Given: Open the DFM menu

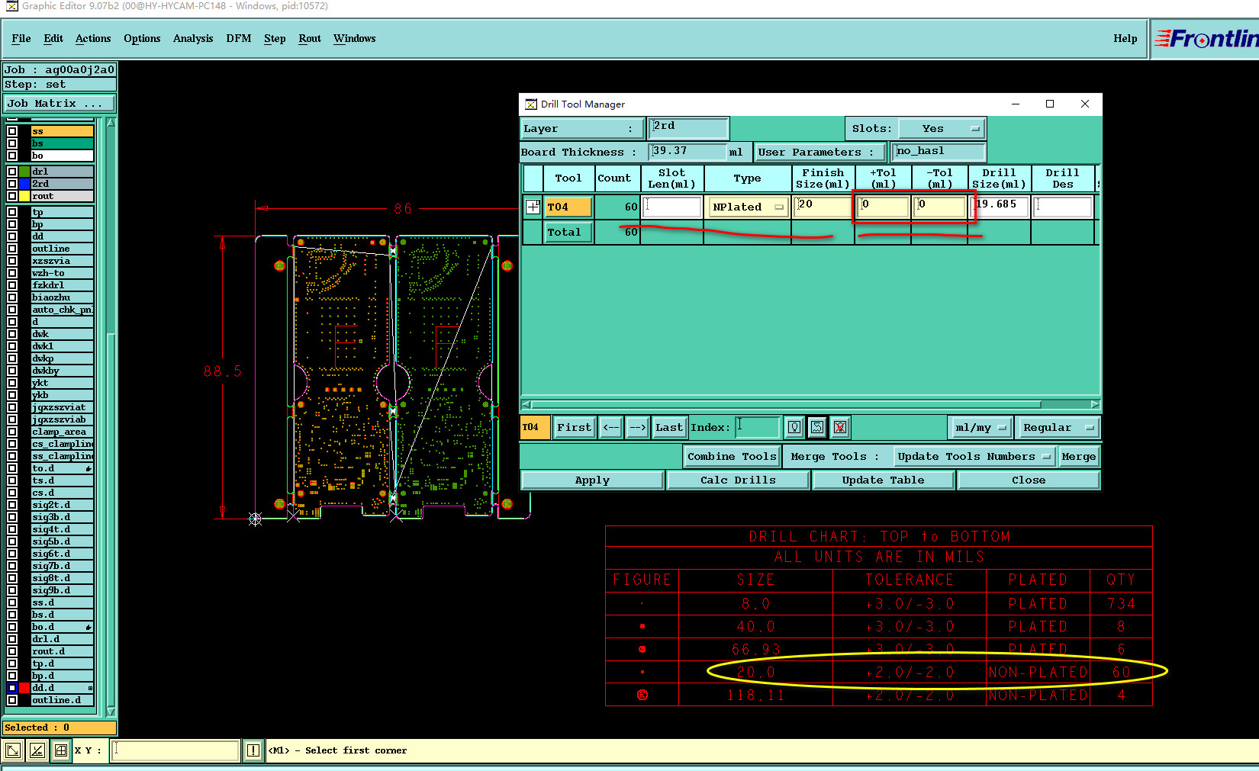Looking at the screenshot, I should (x=238, y=39).
